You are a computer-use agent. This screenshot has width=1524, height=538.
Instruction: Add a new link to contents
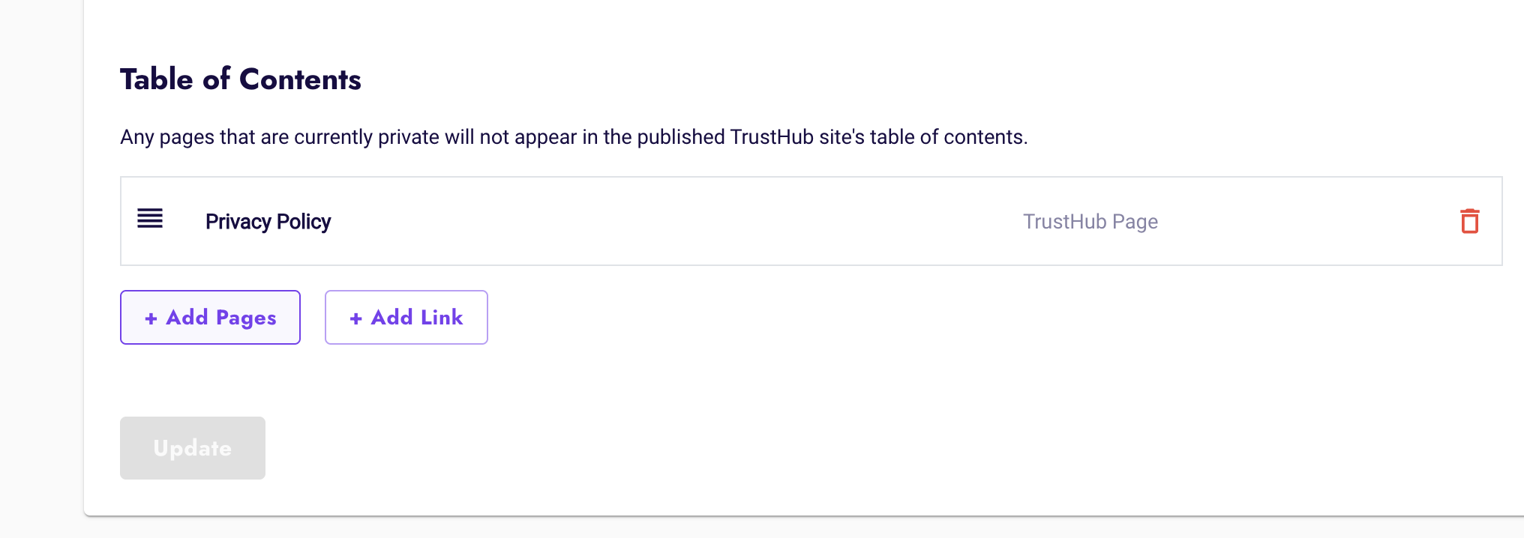406,317
